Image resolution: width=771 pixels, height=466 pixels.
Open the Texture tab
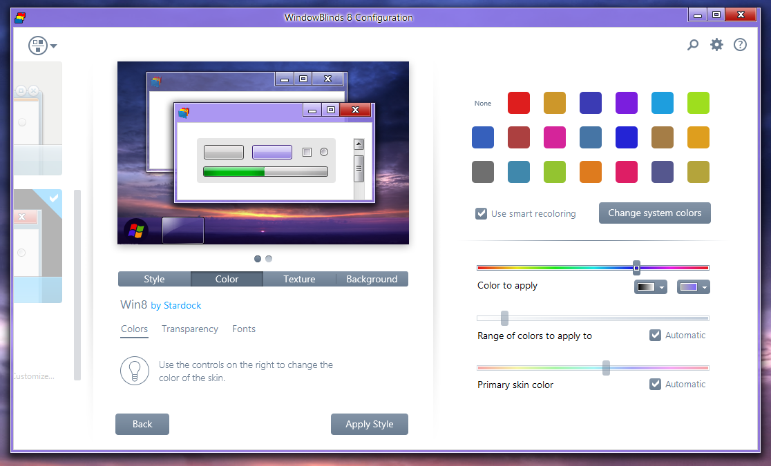click(x=299, y=279)
